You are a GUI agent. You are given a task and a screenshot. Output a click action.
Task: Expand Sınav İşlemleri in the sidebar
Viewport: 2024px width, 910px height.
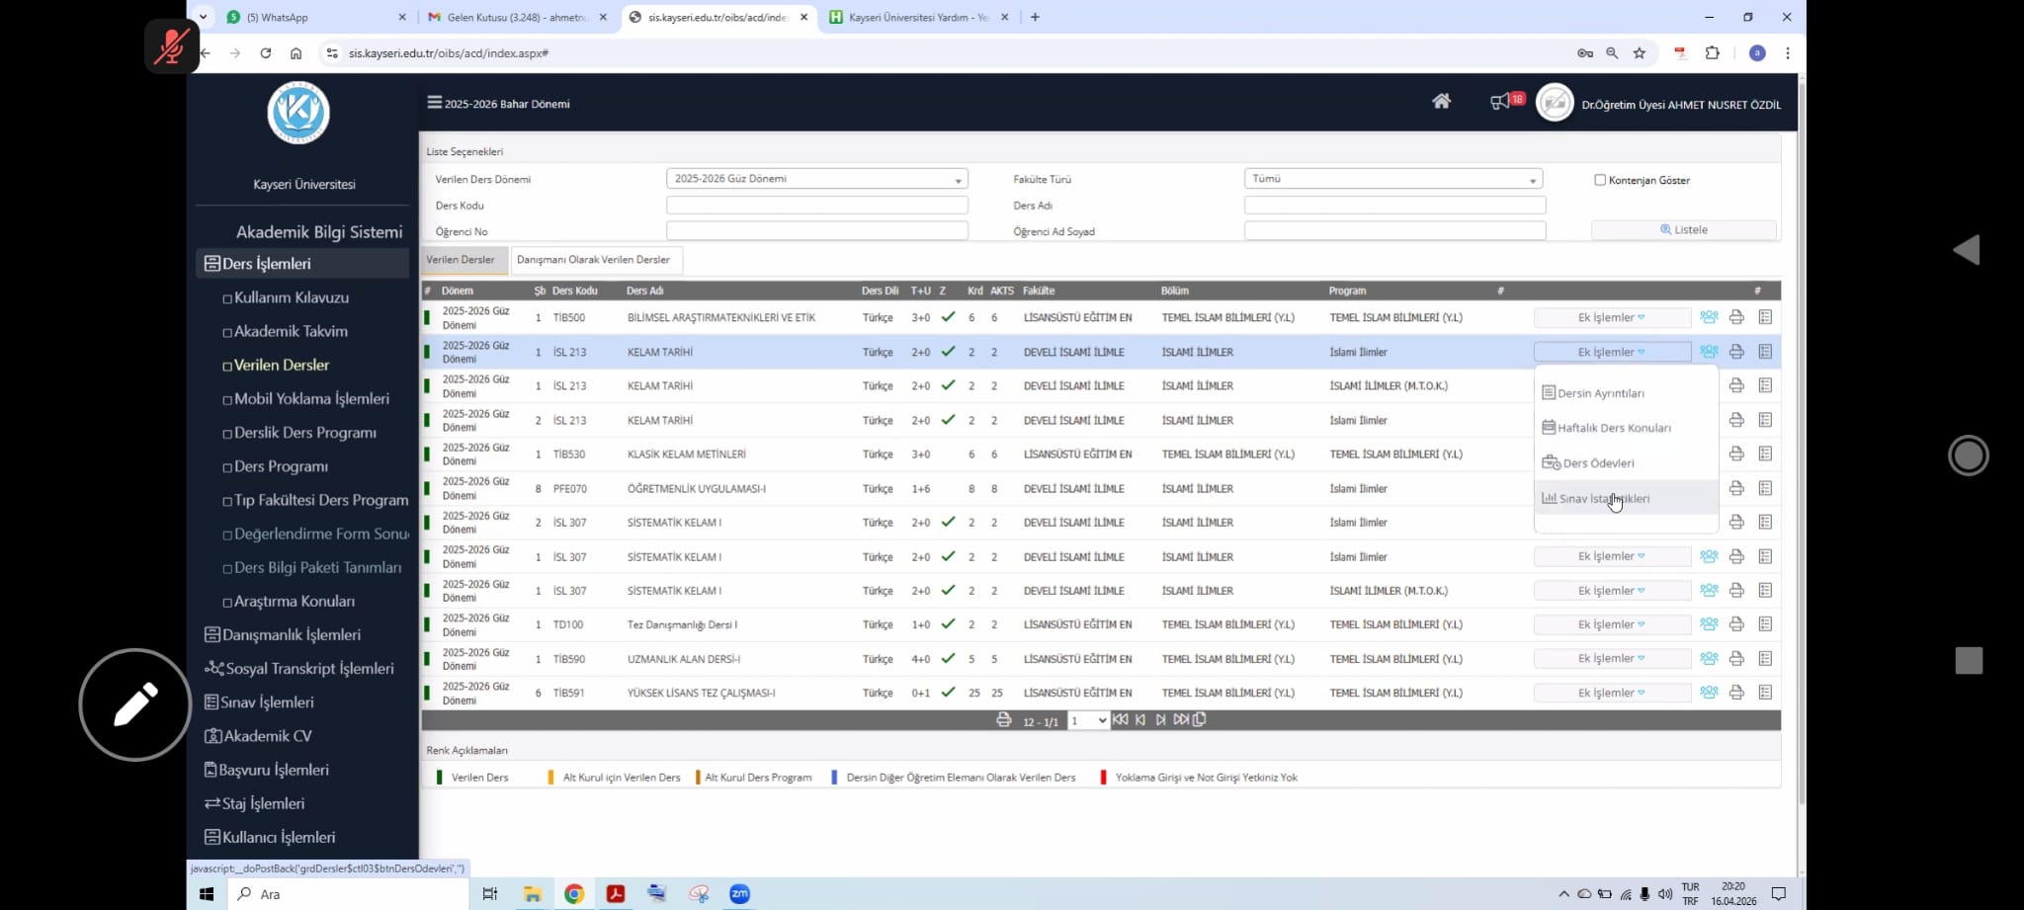pos(267,703)
